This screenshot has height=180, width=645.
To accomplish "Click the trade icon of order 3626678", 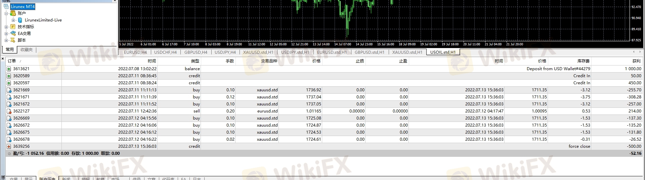I will coord(9,139).
